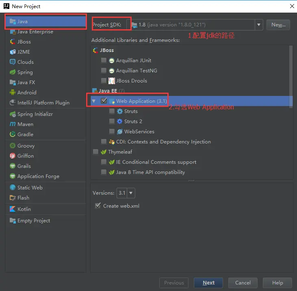Click the Maven 'm' icon

pyautogui.click(x=13, y=124)
